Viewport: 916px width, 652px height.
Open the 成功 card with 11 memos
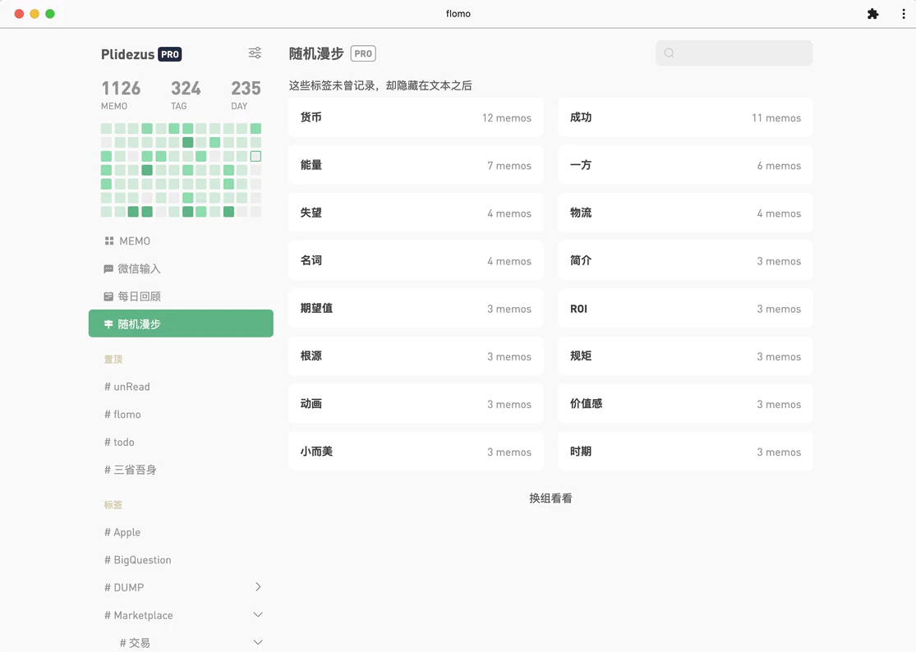pyautogui.click(x=685, y=117)
